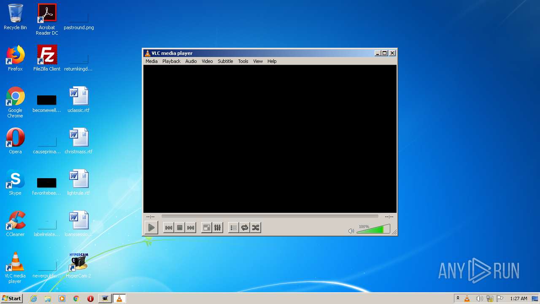540x304 pixels.
Task: Open the Audio menu
Action: tap(191, 61)
